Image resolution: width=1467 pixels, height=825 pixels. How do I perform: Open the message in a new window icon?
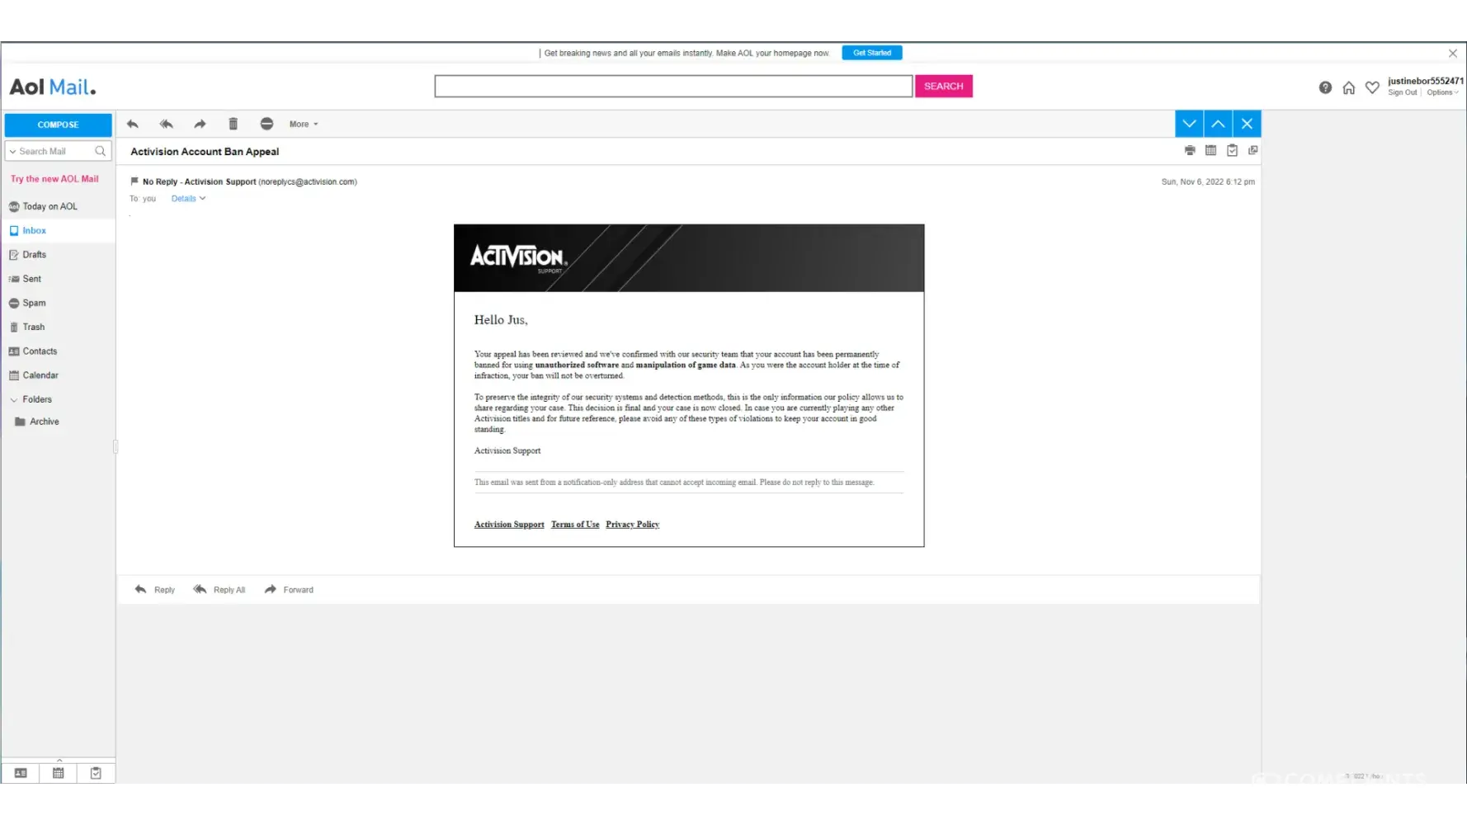tap(1253, 150)
